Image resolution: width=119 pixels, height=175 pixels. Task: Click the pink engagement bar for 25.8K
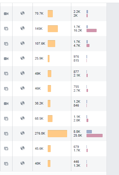point(95,135)
